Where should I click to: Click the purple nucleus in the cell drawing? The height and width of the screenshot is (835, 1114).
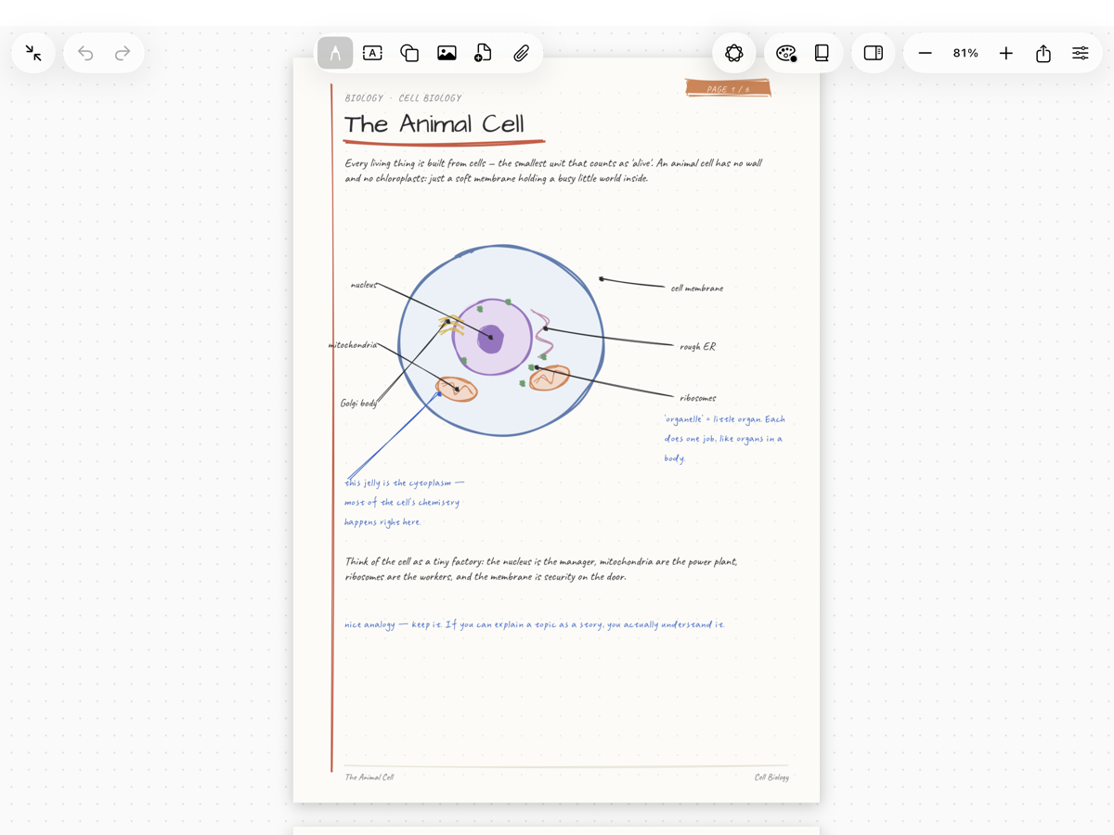(491, 338)
